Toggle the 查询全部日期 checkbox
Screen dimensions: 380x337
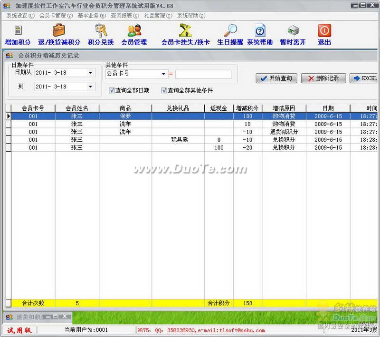[x=112, y=90]
